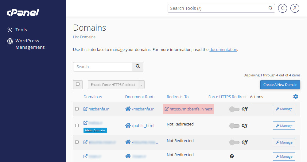Click the cPanel logo

(x=23, y=12)
